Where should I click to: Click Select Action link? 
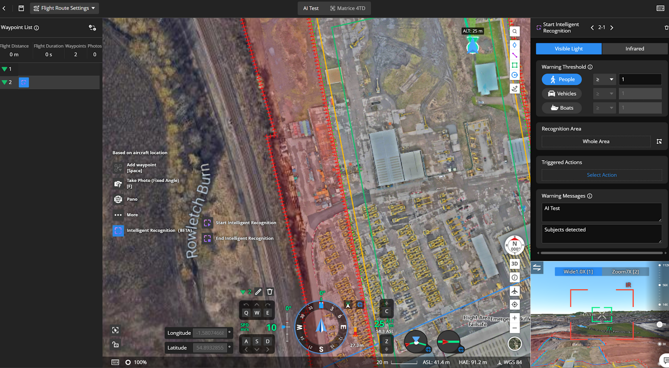click(602, 175)
